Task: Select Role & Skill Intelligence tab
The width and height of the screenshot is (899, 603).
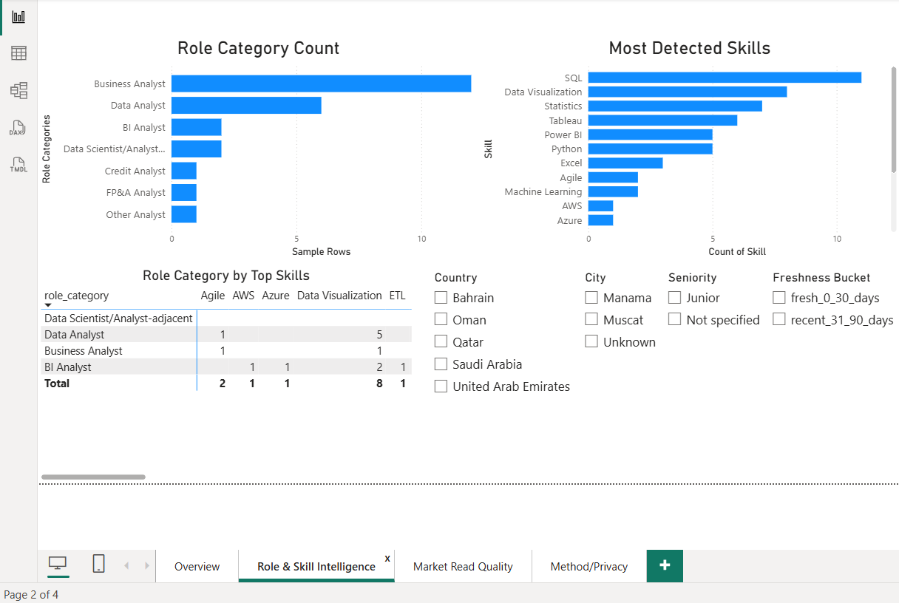Action: (x=316, y=566)
